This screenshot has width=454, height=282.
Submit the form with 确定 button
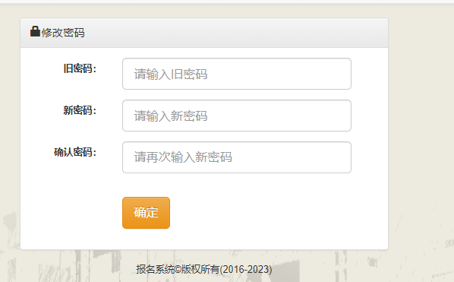tap(146, 213)
